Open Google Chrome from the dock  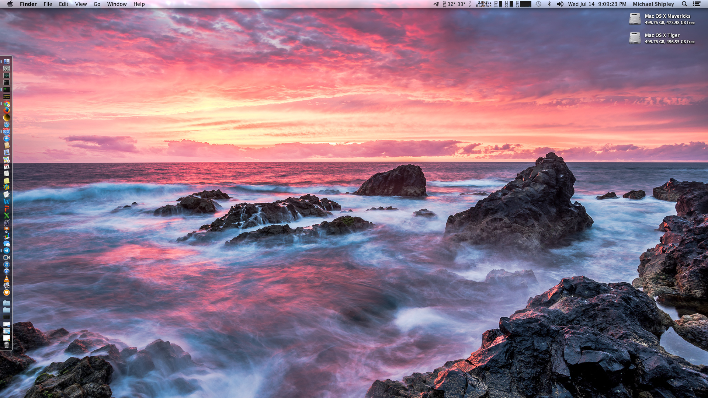click(7, 104)
